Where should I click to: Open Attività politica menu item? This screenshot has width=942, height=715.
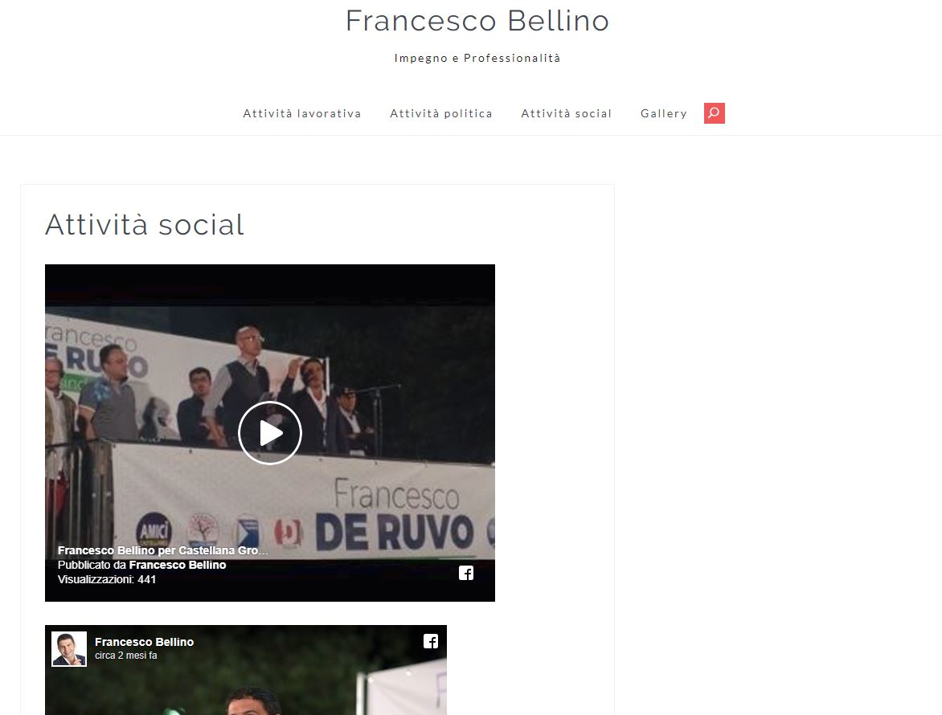(x=441, y=113)
